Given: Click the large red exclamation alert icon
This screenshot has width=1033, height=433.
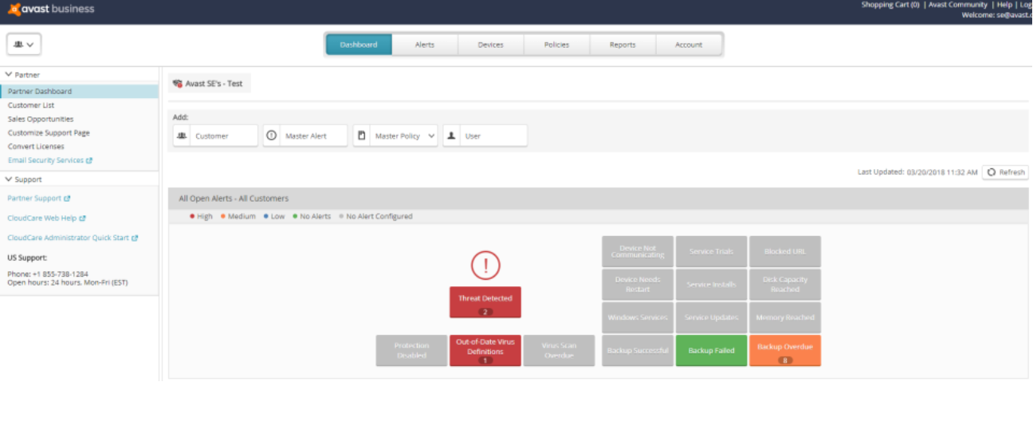Looking at the screenshot, I should coord(485,265).
